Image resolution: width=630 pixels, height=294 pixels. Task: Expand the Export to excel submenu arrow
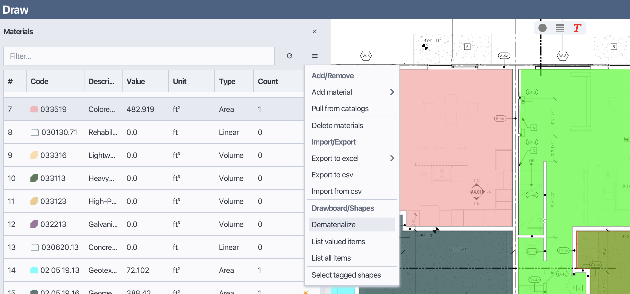click(392, 158)
